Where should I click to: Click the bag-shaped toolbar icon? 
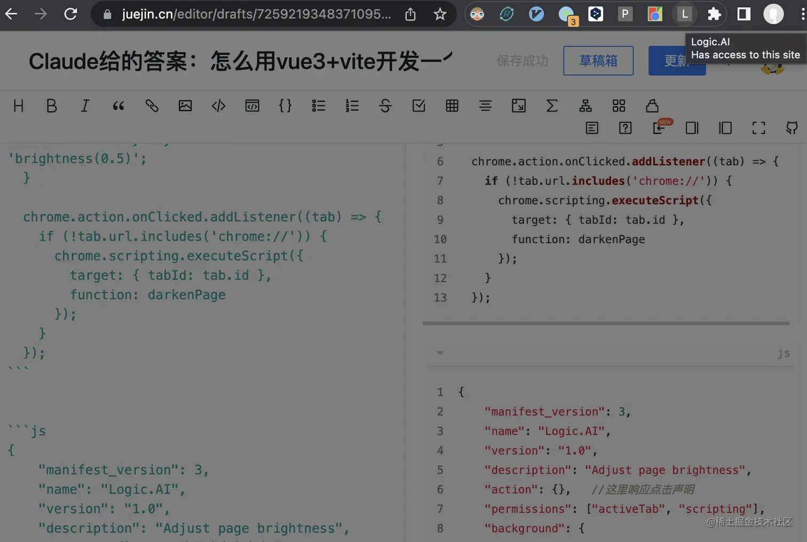[x=652, y=106]
